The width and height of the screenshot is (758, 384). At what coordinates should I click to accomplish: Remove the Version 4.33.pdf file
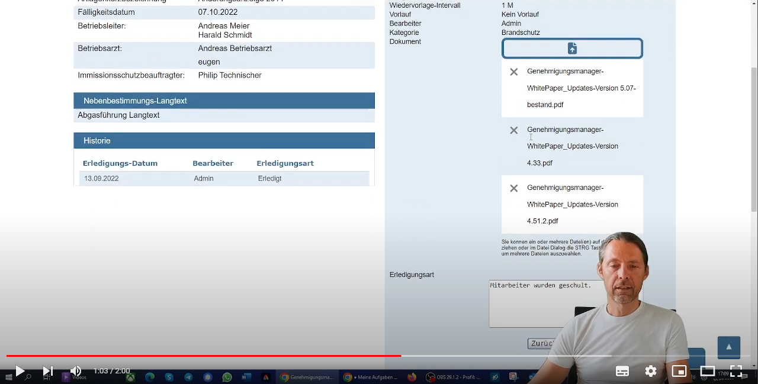pos(514,130)
